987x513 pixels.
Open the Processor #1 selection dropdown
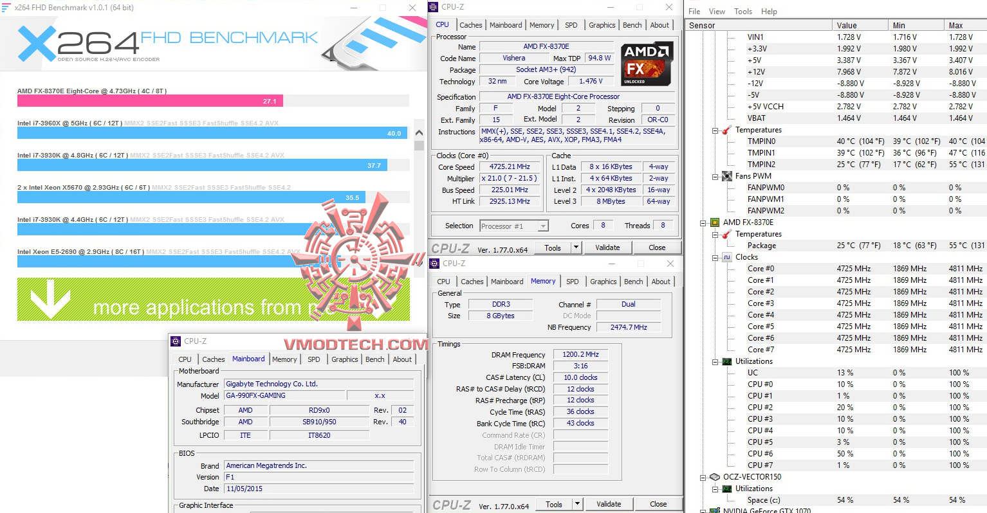click(543, 226)
